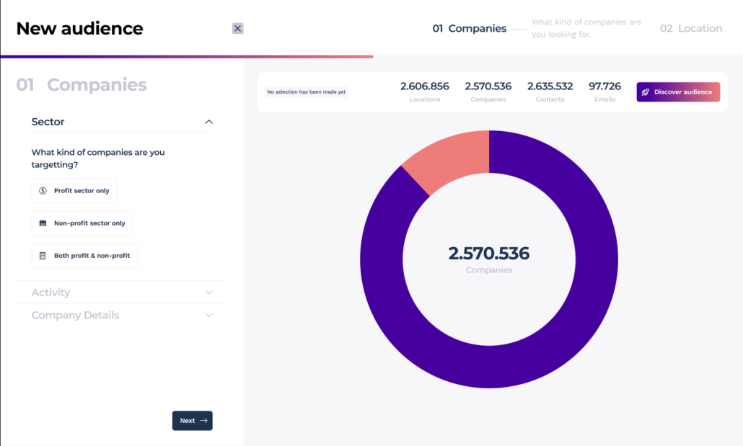Switch to the '02 Location' step
The image size is (743, 446).
click(x=690, y=29)
